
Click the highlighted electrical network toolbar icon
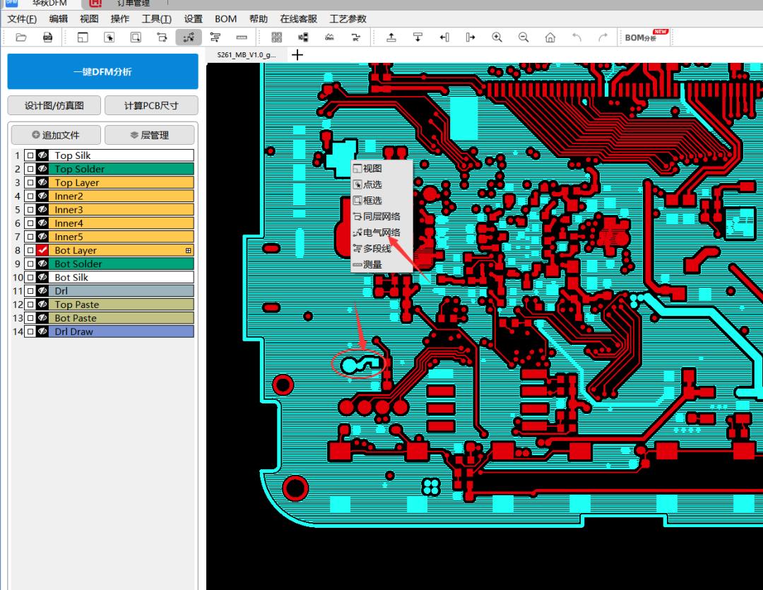[x=189, y=37]
